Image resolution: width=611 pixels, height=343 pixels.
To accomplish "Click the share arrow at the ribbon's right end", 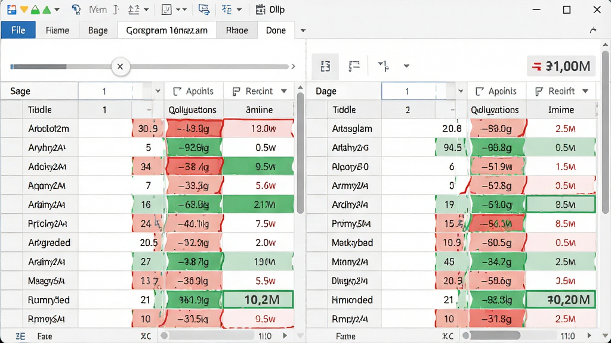I will tap(593, 30).
